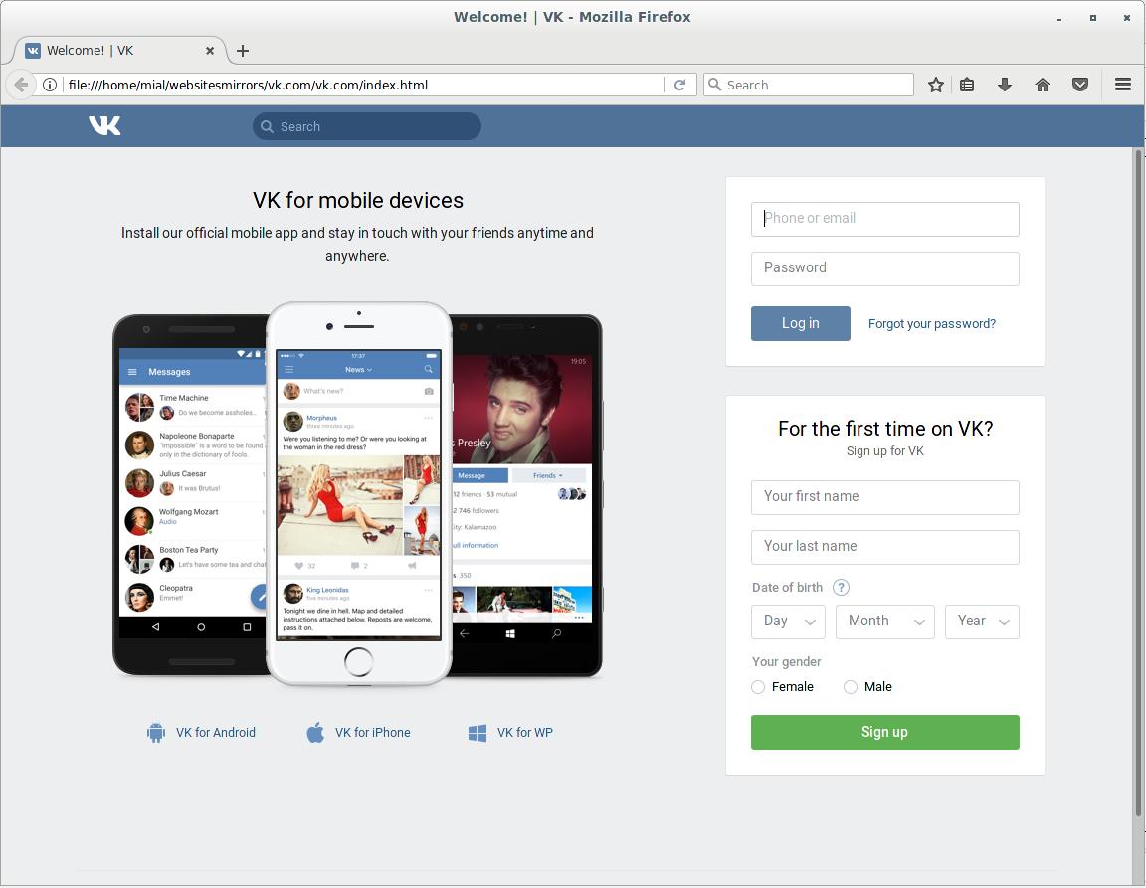Show site information icon in address bar

click(x=50, y=85)
